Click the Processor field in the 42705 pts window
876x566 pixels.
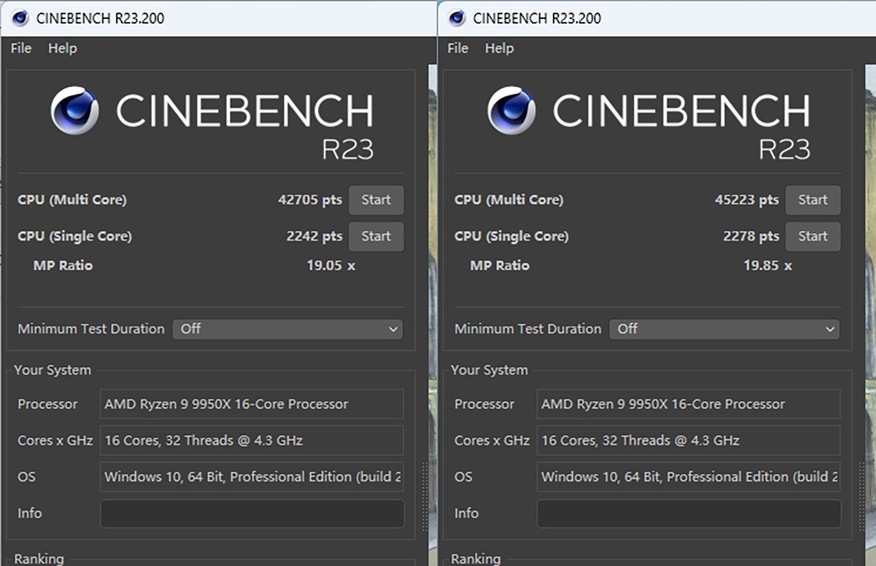click(252, 404)
